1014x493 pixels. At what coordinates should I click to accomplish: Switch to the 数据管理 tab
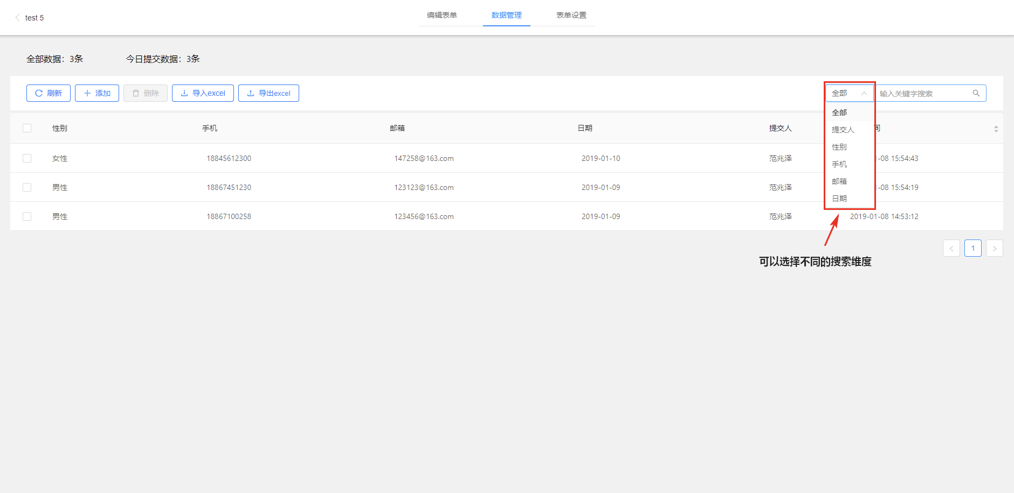tap(506, 15)
